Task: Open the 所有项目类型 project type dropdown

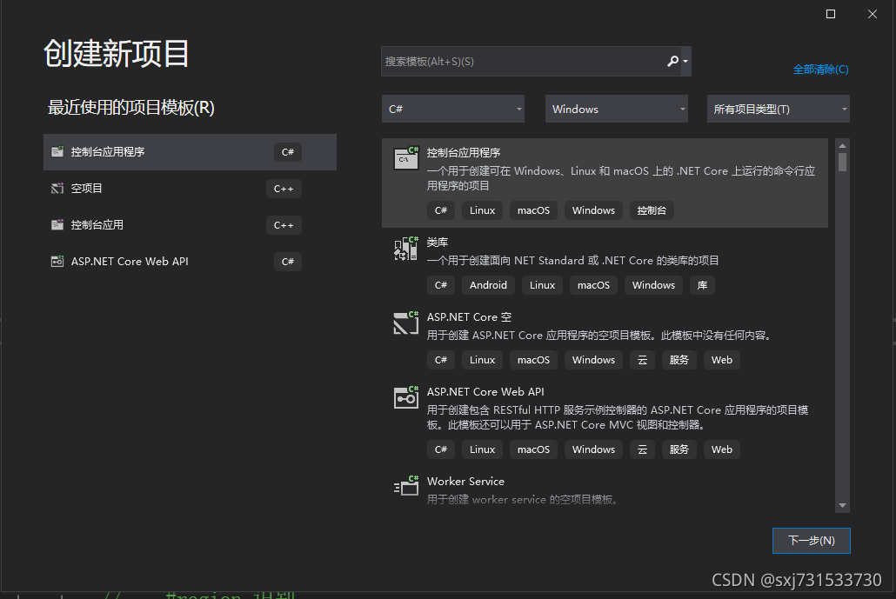Action: (x=779, y=109)
